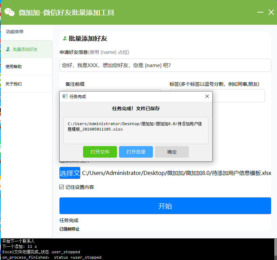The height and width of the screenshot is (260, 277).
Task: Click the person icon in sidebar 批量添加好友
Action: pyautogui.click(x=8, y=49)
